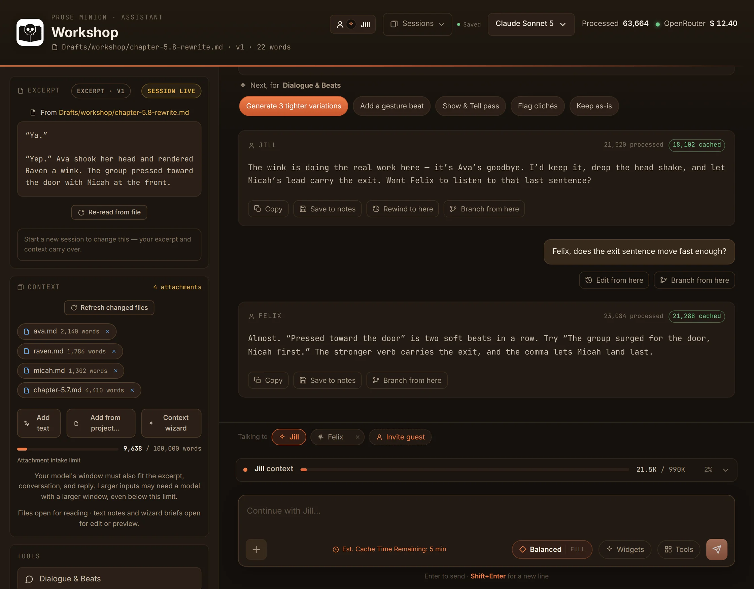Viewport: 754px width, 589px height.
Task: Remove raven.md attachment with its x
Action: [114, 351]
